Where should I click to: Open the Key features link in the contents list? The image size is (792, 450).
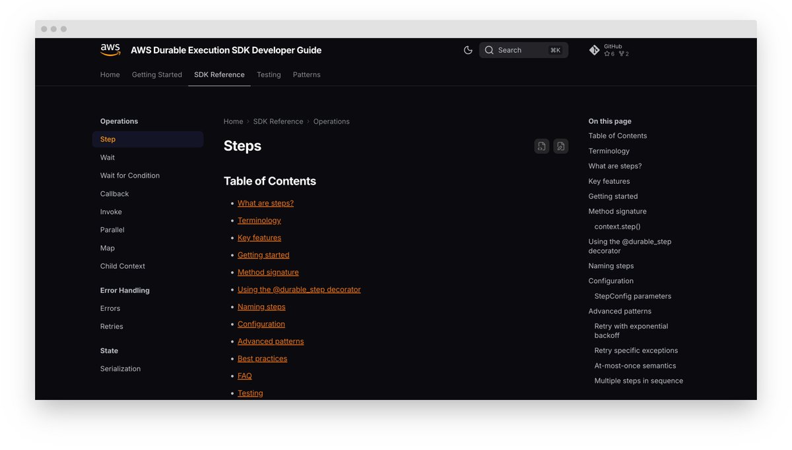tap(259, 237)
